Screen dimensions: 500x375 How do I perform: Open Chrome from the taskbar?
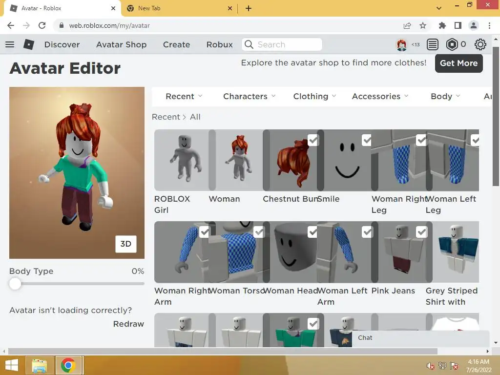point(68,365)
